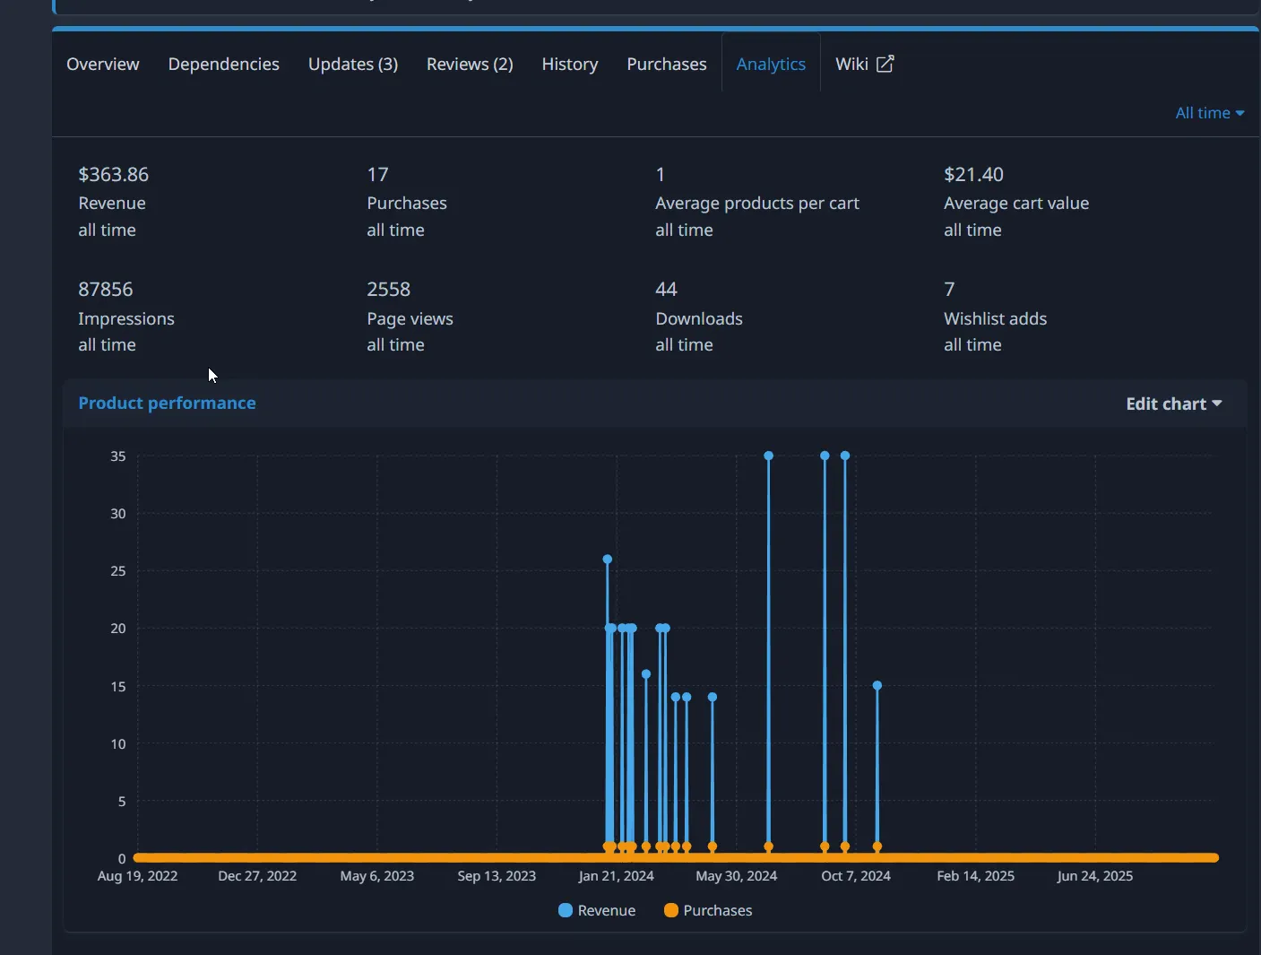Click the 44 Downloads stat

667,290
